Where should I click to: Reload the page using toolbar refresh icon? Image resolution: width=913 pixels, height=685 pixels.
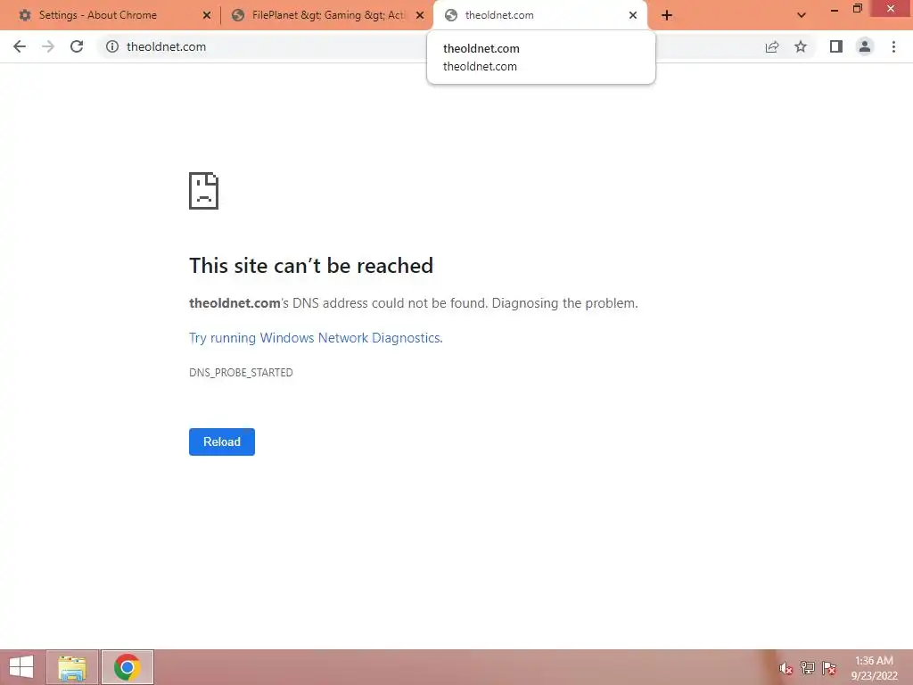(x=77, y=46)
